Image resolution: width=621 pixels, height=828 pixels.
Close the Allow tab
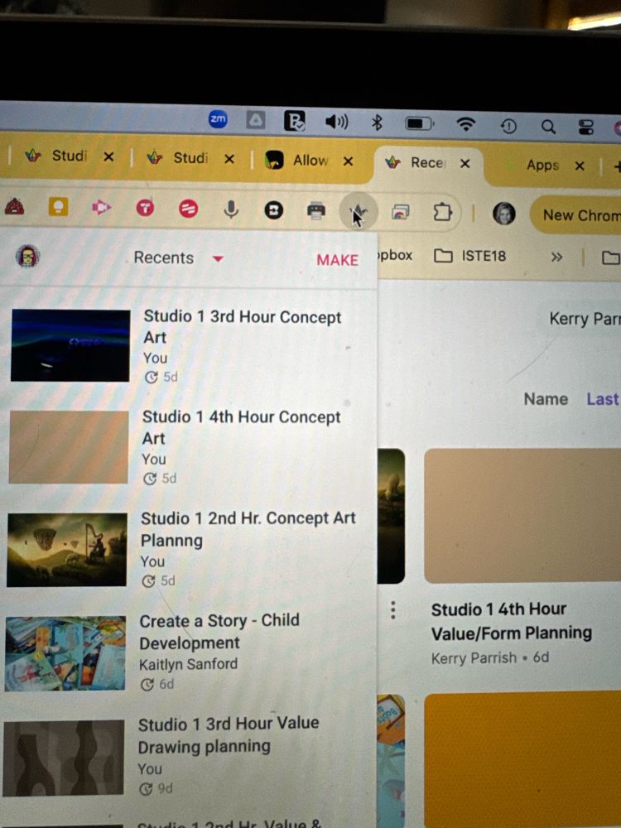click(348, 161)
